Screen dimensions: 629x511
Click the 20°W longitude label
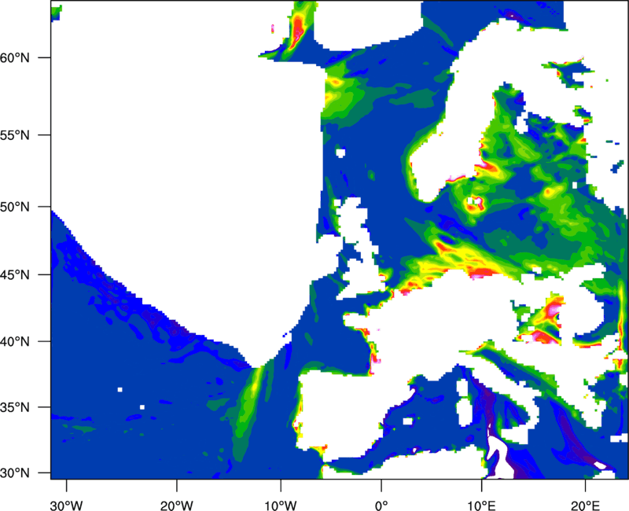click(x=176, y=505)
